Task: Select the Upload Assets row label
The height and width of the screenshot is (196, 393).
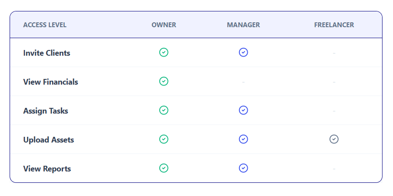Action: pyautogui.click(x=49, y=140)
